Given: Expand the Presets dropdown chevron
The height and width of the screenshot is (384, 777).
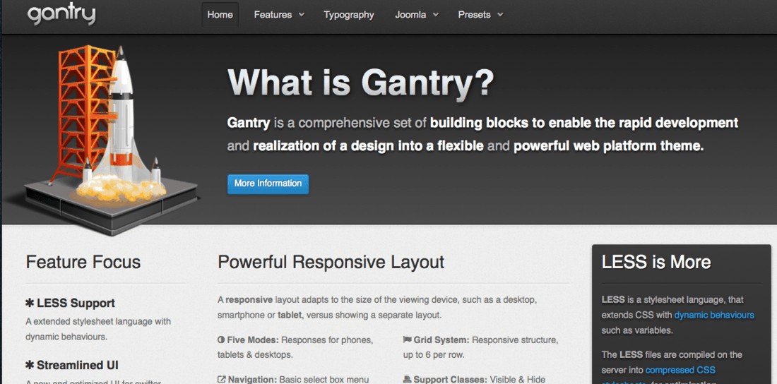Looking at the screenshot, I should pyautogui.click(x=500, y=15).
